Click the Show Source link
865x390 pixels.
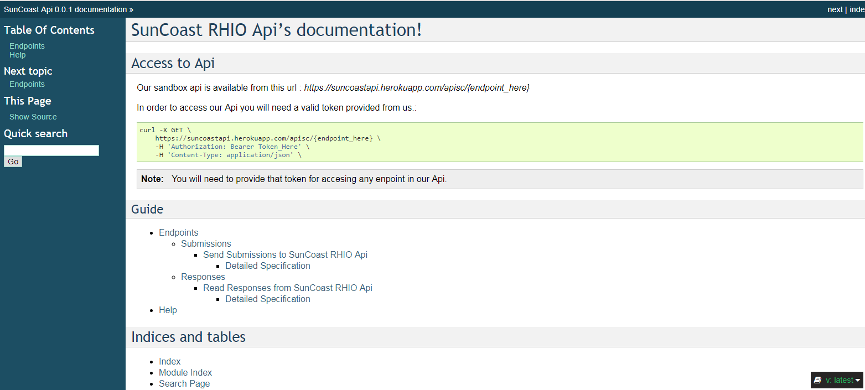33,117
